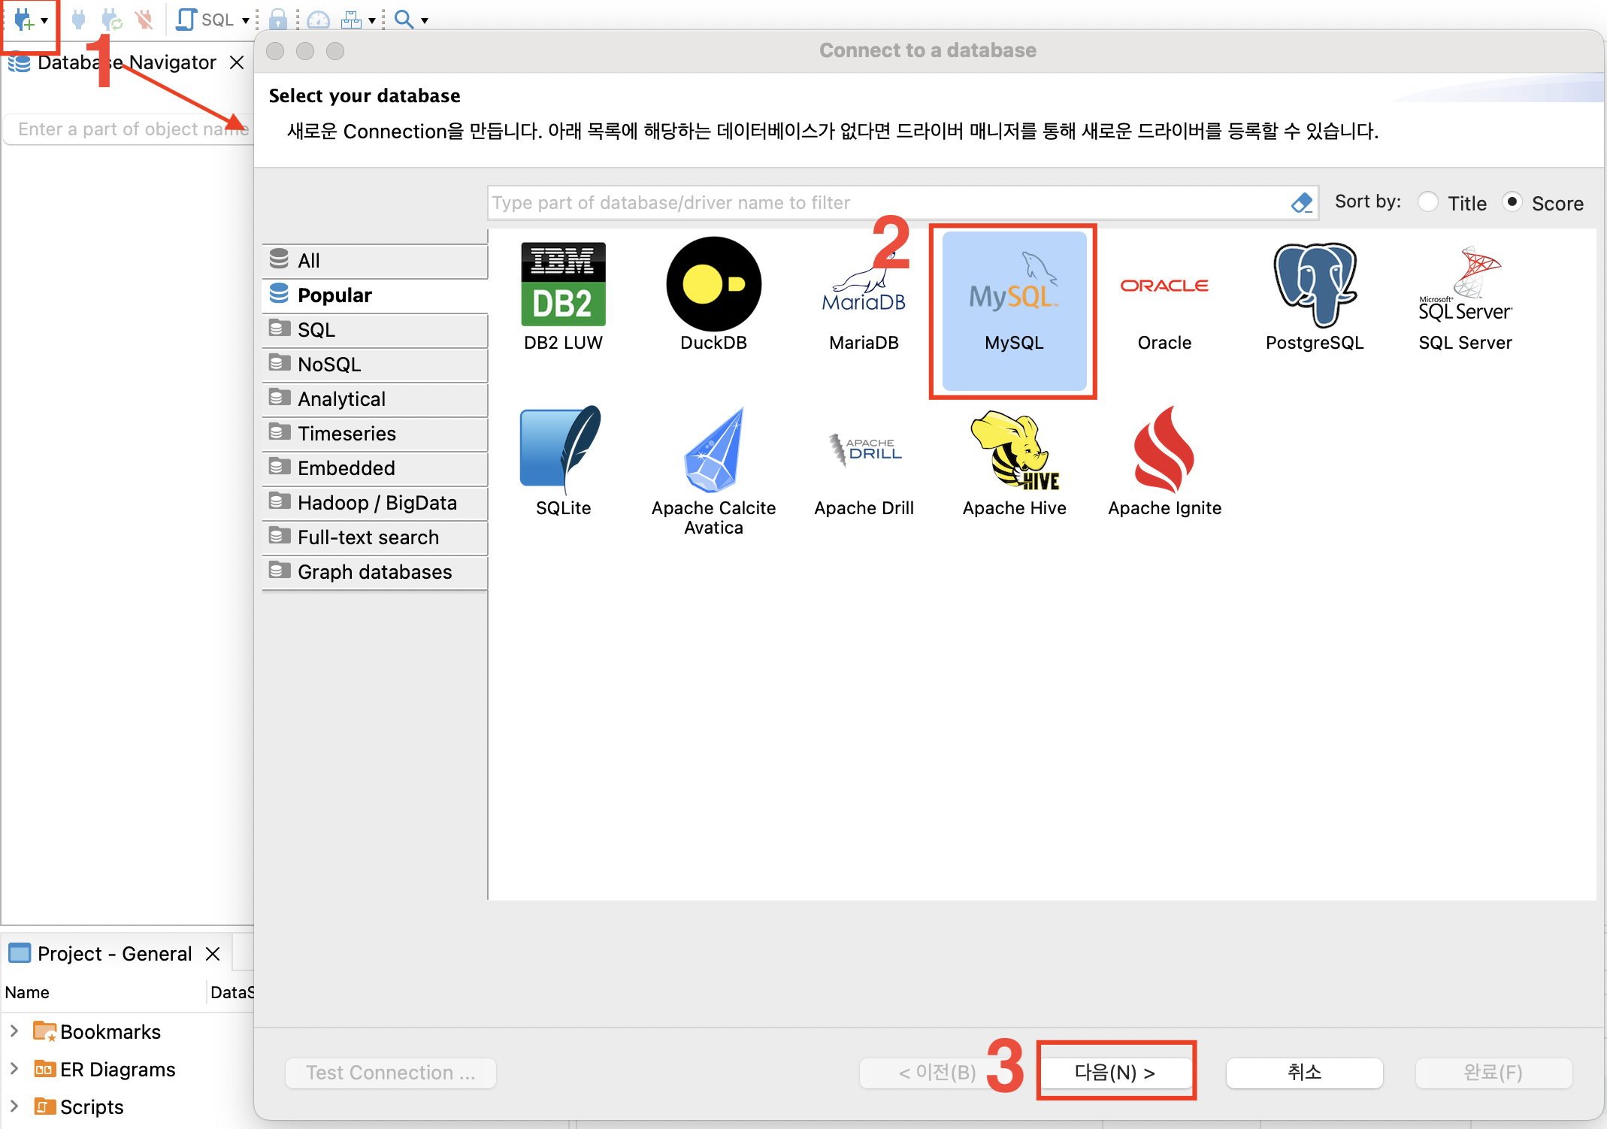Select the Oracle database icon

[x=1164, y=286]
